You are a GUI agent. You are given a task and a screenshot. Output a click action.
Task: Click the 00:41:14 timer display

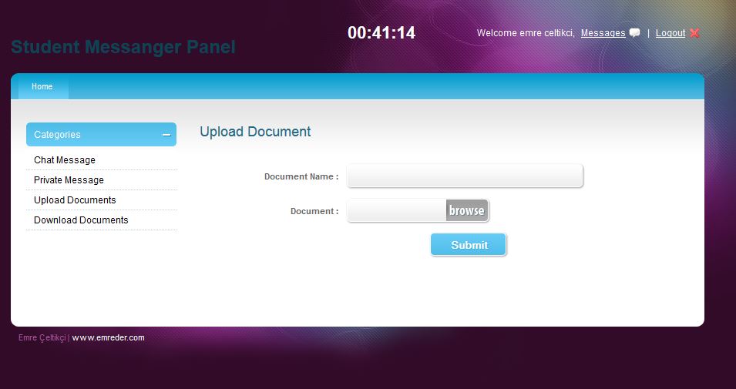[381, 33]
